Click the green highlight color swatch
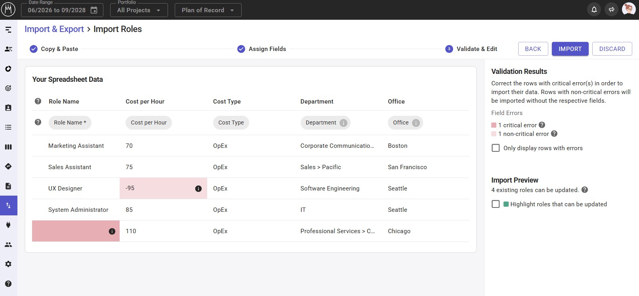This screenshot has width=639, height=296. coord(506,204)
